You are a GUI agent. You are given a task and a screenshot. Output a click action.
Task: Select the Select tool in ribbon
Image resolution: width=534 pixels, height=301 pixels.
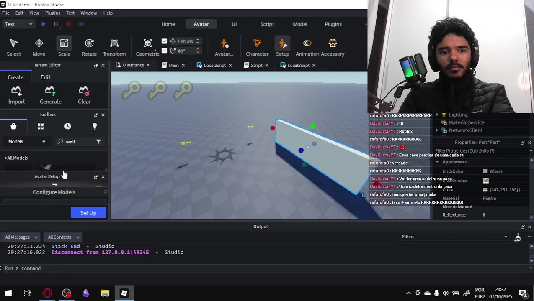[13, 47]
